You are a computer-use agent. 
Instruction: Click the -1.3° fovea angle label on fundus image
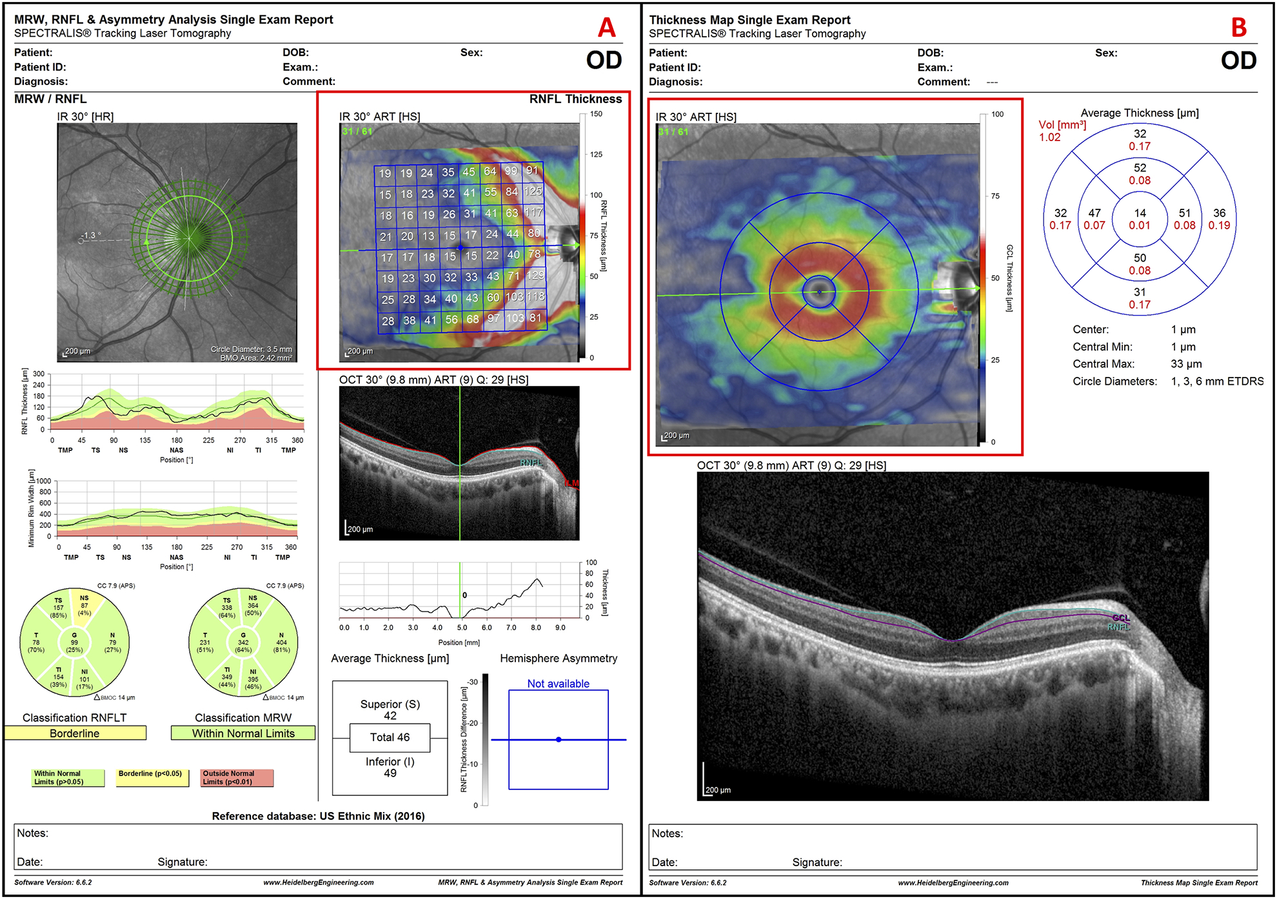click(x=92, y=235)
